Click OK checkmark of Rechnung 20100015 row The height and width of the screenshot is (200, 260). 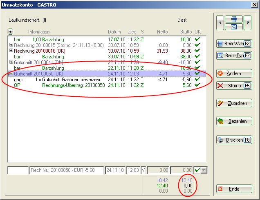tap(197, 45)
